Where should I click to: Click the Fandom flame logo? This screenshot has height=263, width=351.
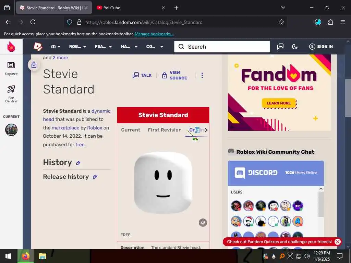coord(11,47)
